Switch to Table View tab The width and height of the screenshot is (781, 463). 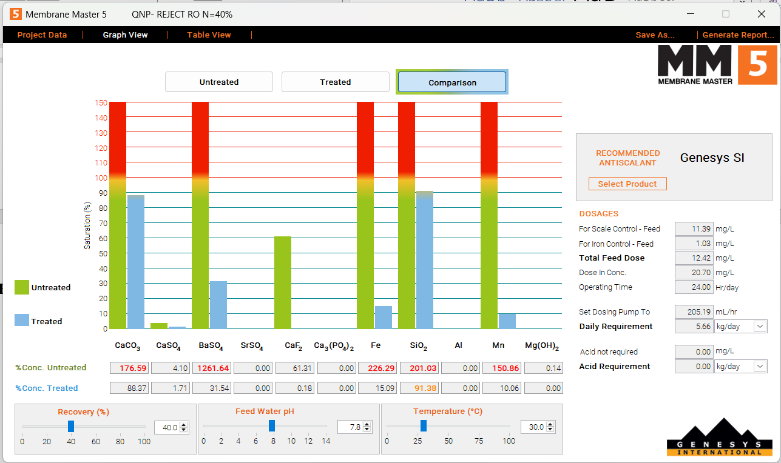click(x=209, y=35)
